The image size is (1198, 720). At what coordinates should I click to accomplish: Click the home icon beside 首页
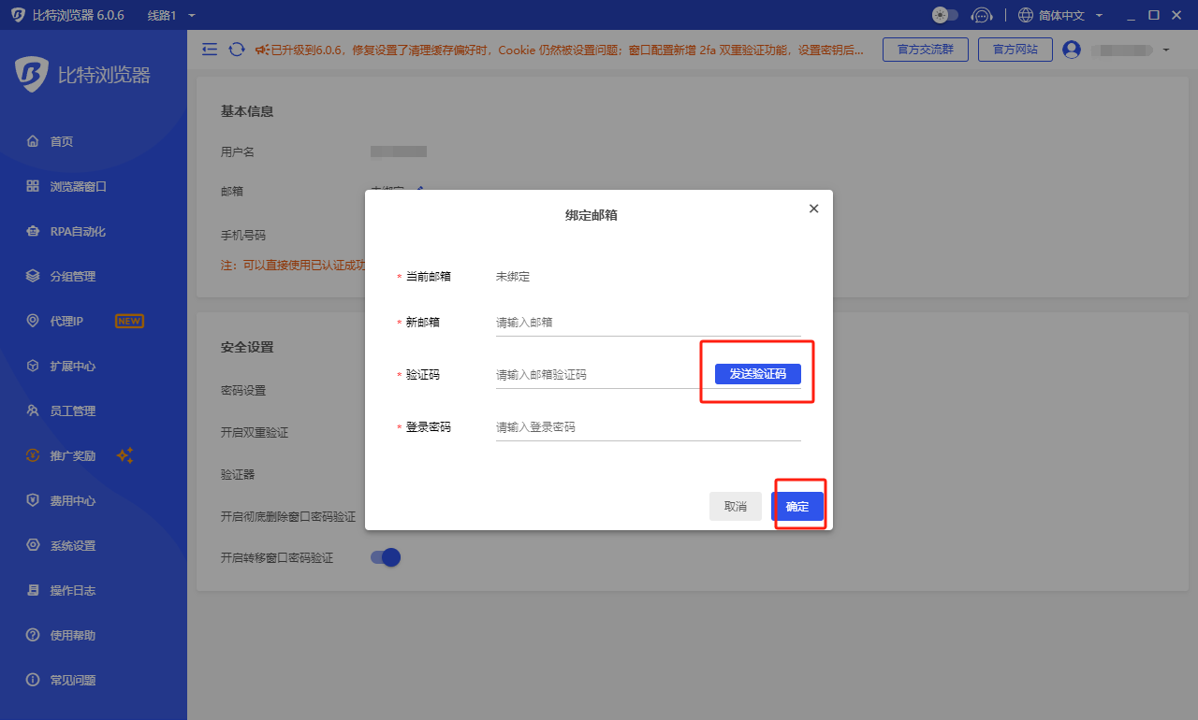(33, 141)
